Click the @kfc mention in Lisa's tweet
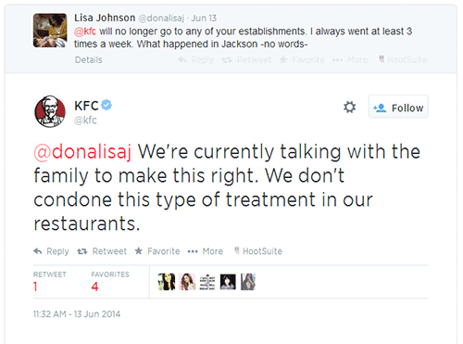Screen dimensions: 463x344 coord(85,32)
